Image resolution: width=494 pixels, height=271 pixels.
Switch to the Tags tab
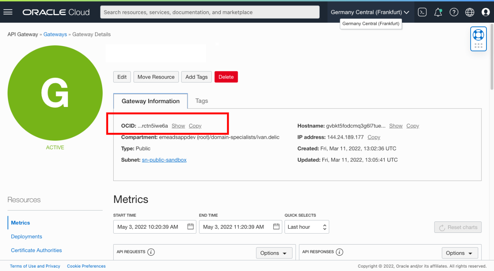coord(202,101)
